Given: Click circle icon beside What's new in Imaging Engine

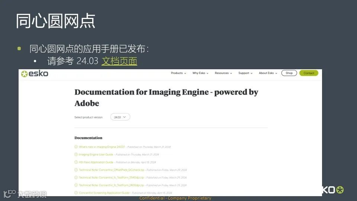Looking at the screenshot, I should coord(76,147).
